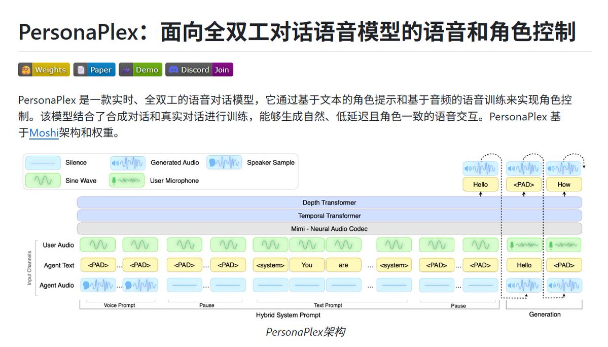Join the Discord server via badge
Image resolution: width=608 pixels, height=347 pixels.
coord(199,70)
